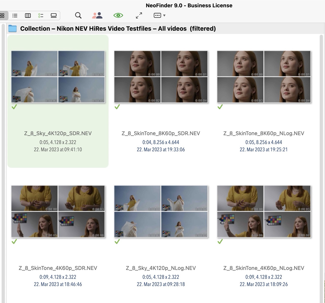Click the filename Z_8_SkinTone_8K60p_NLog.NEV

[x=264, y=133]
